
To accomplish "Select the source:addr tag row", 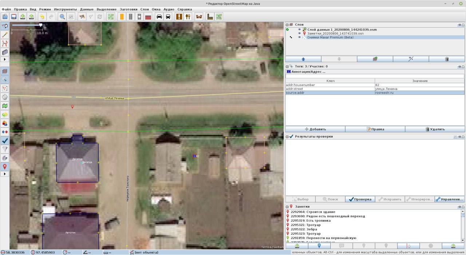I will (x=375, y=93).
